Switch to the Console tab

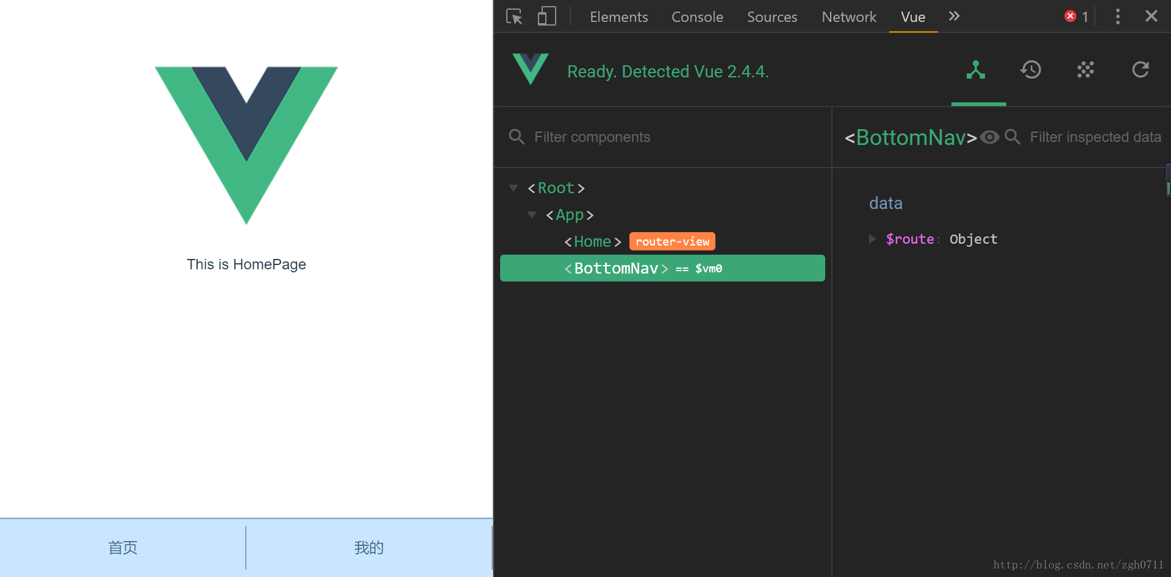(x=697, y=17)
